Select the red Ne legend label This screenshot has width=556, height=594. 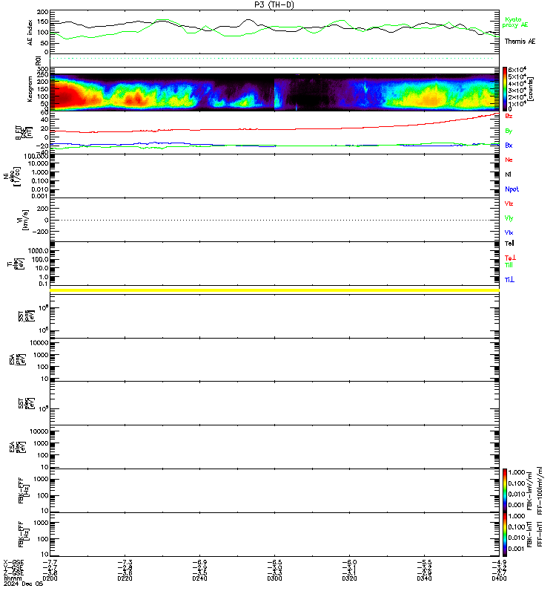509,160
